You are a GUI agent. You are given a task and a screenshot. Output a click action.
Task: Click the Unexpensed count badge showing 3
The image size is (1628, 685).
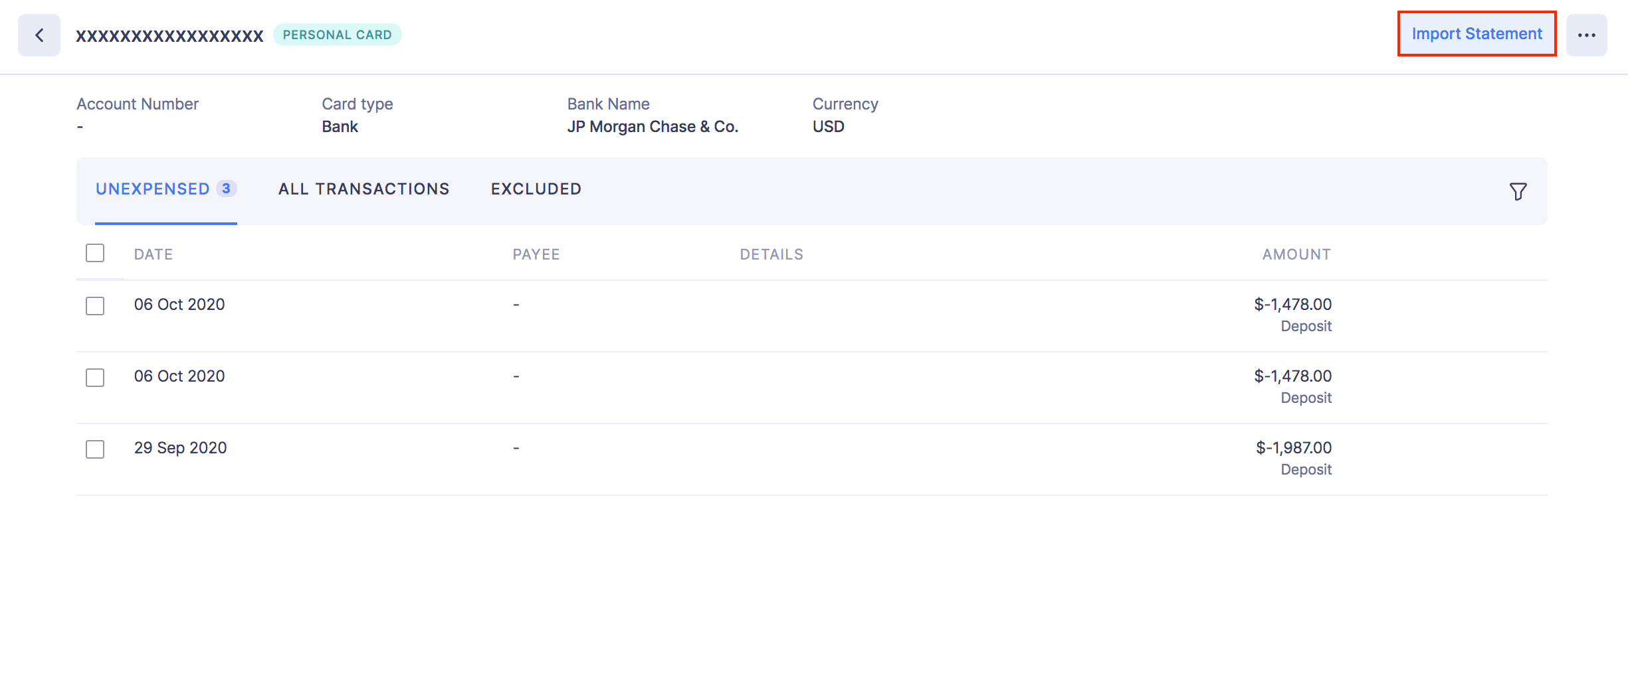coord(226,189)
